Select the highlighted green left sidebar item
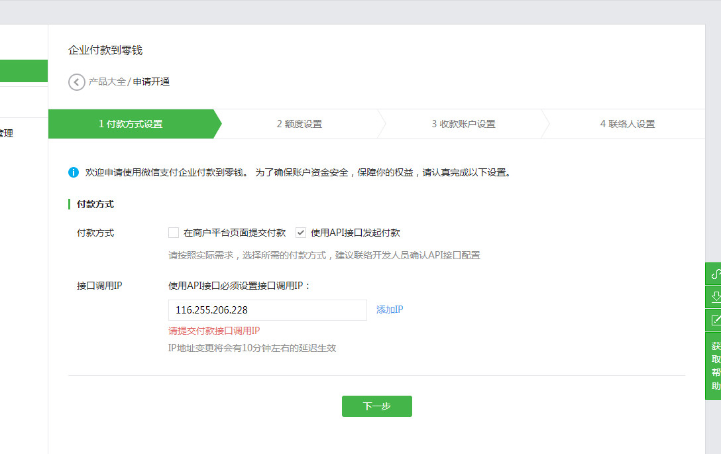The image size is (721, 454). (x=24, y=71)
